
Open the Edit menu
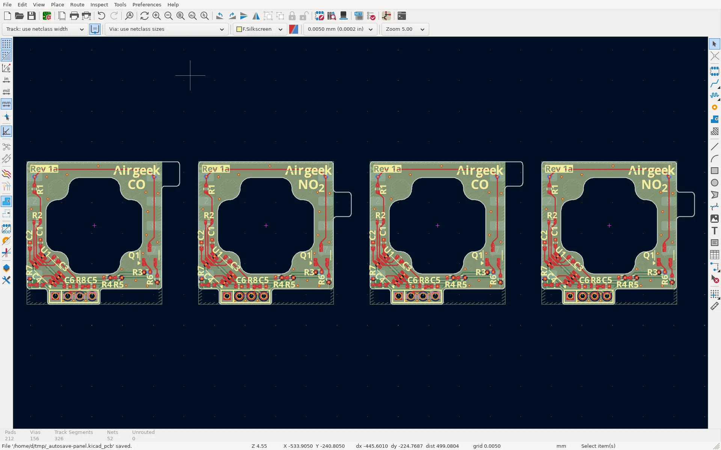click(22, 4)
